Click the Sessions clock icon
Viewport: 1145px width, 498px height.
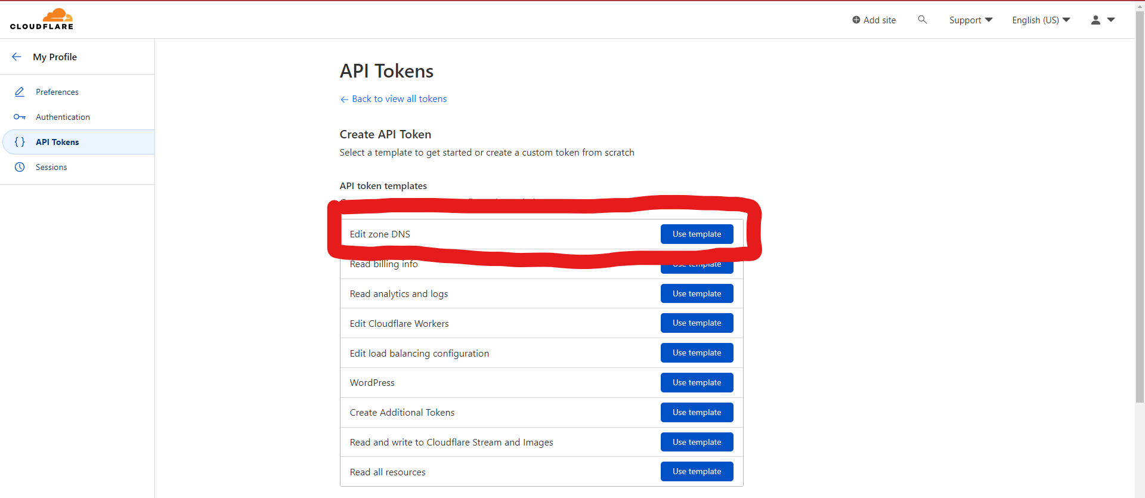(x=20, y=167)
